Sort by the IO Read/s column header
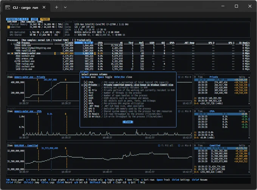Screen dimensions: 257x190 244,43
